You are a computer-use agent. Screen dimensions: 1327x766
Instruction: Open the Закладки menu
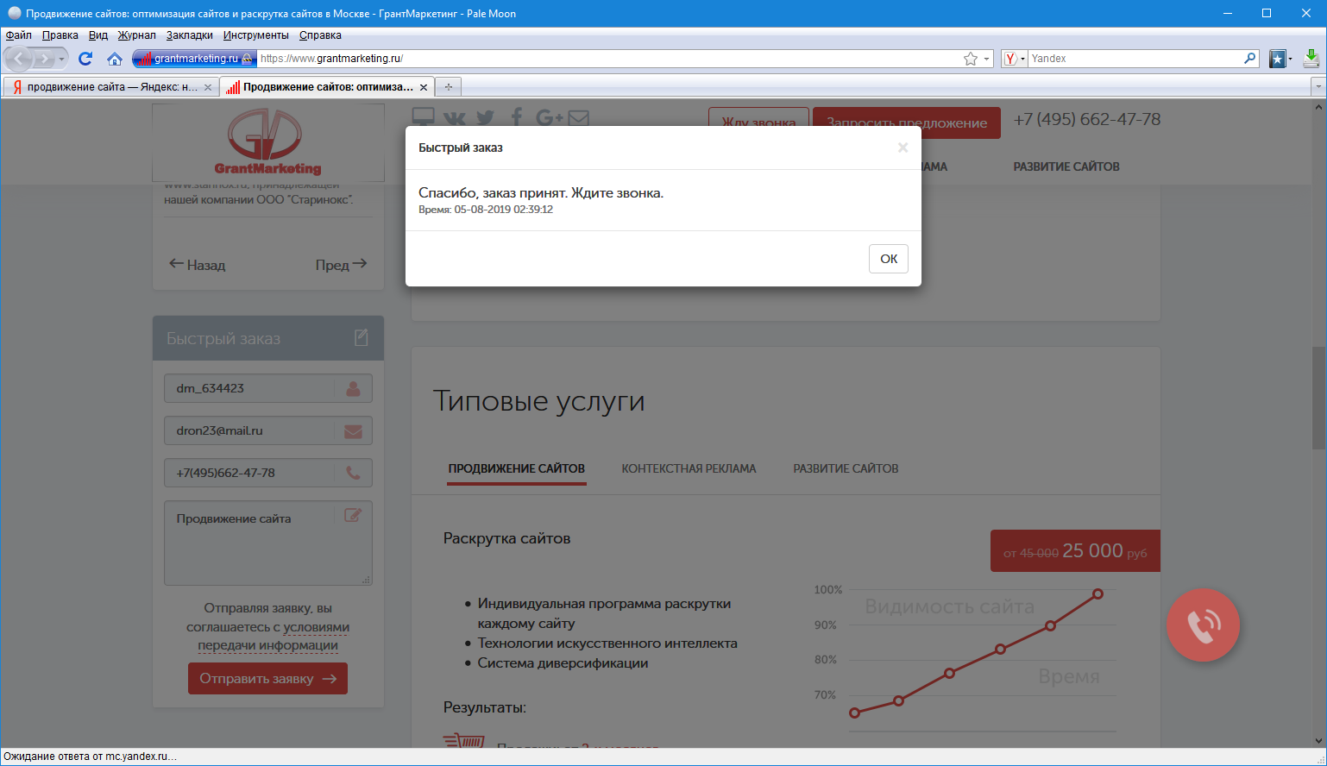coord(190,35)
